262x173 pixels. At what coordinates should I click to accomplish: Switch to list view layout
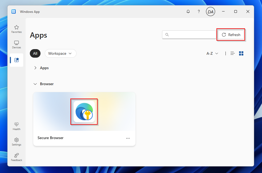click(233, 53)
